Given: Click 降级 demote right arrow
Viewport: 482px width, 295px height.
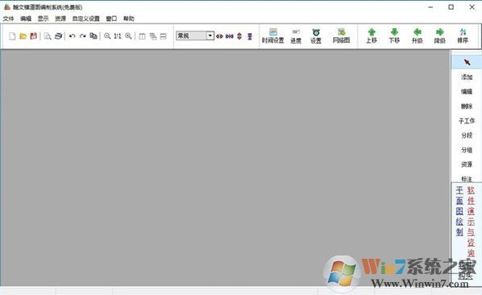Looking at the screenshot, I should point(440,36).
